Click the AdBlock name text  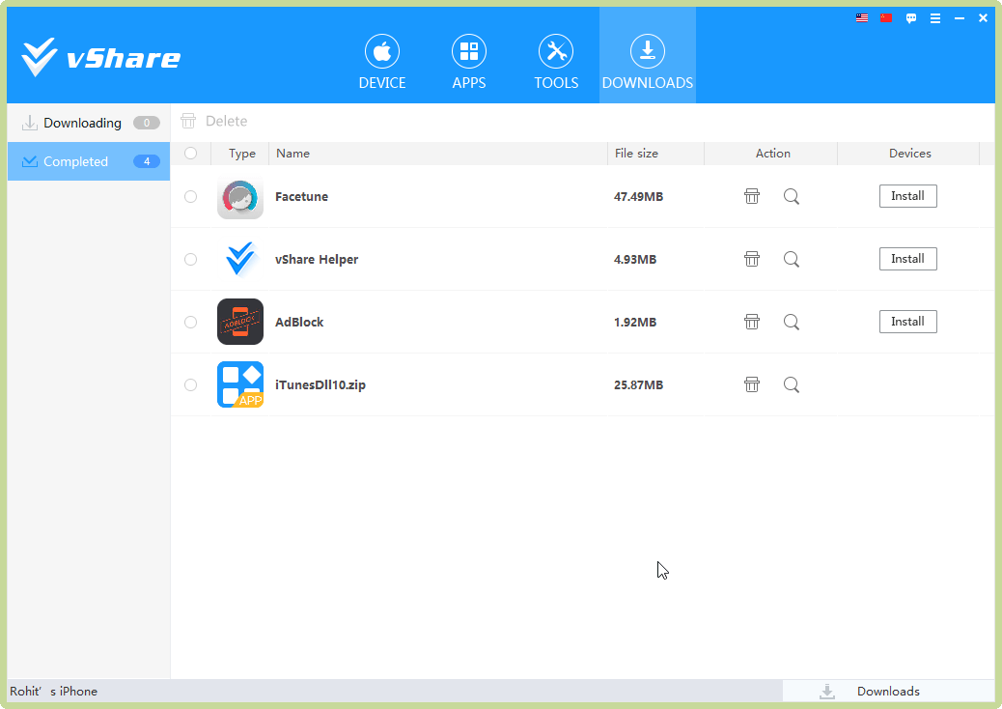(x=299, y=322)
